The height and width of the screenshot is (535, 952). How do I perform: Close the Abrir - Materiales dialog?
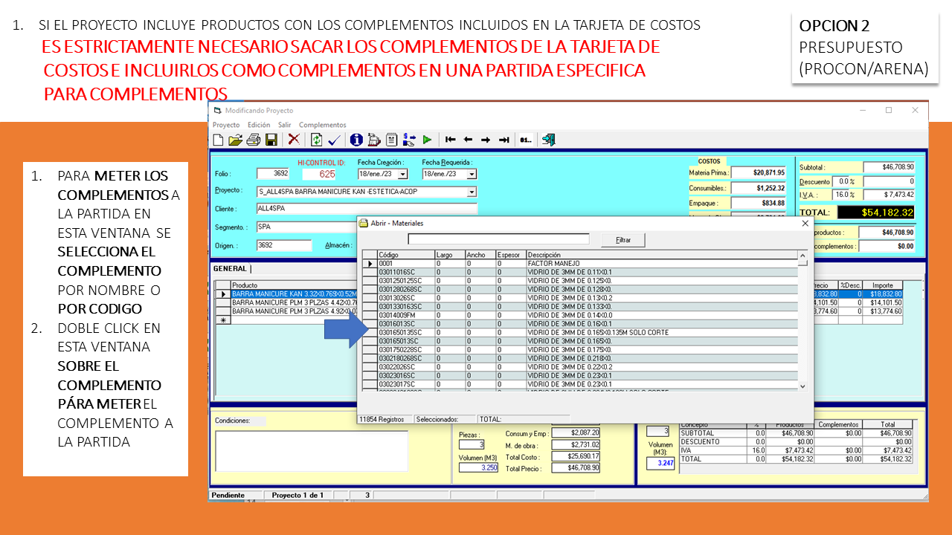click(x=805, y=223)
